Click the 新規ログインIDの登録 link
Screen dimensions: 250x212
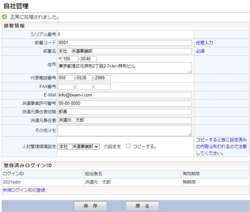(x=24, y=190)
